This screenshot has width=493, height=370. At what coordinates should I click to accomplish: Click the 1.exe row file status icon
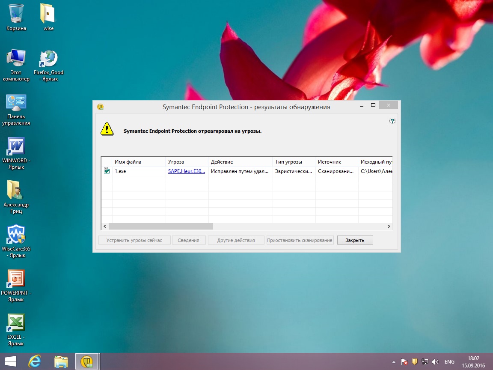click(107, 171)
